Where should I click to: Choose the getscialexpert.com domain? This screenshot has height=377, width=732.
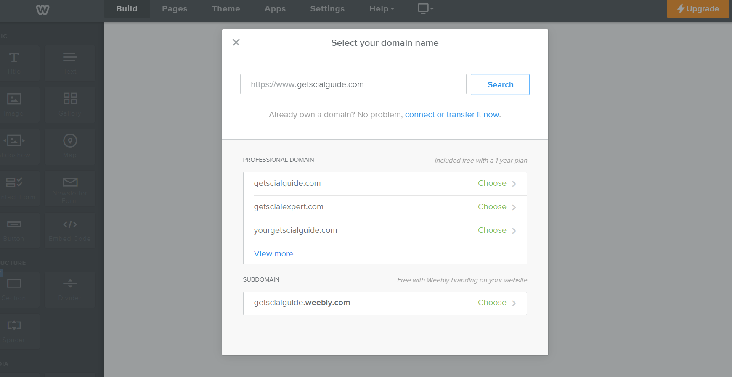click(x=497, y=207)
